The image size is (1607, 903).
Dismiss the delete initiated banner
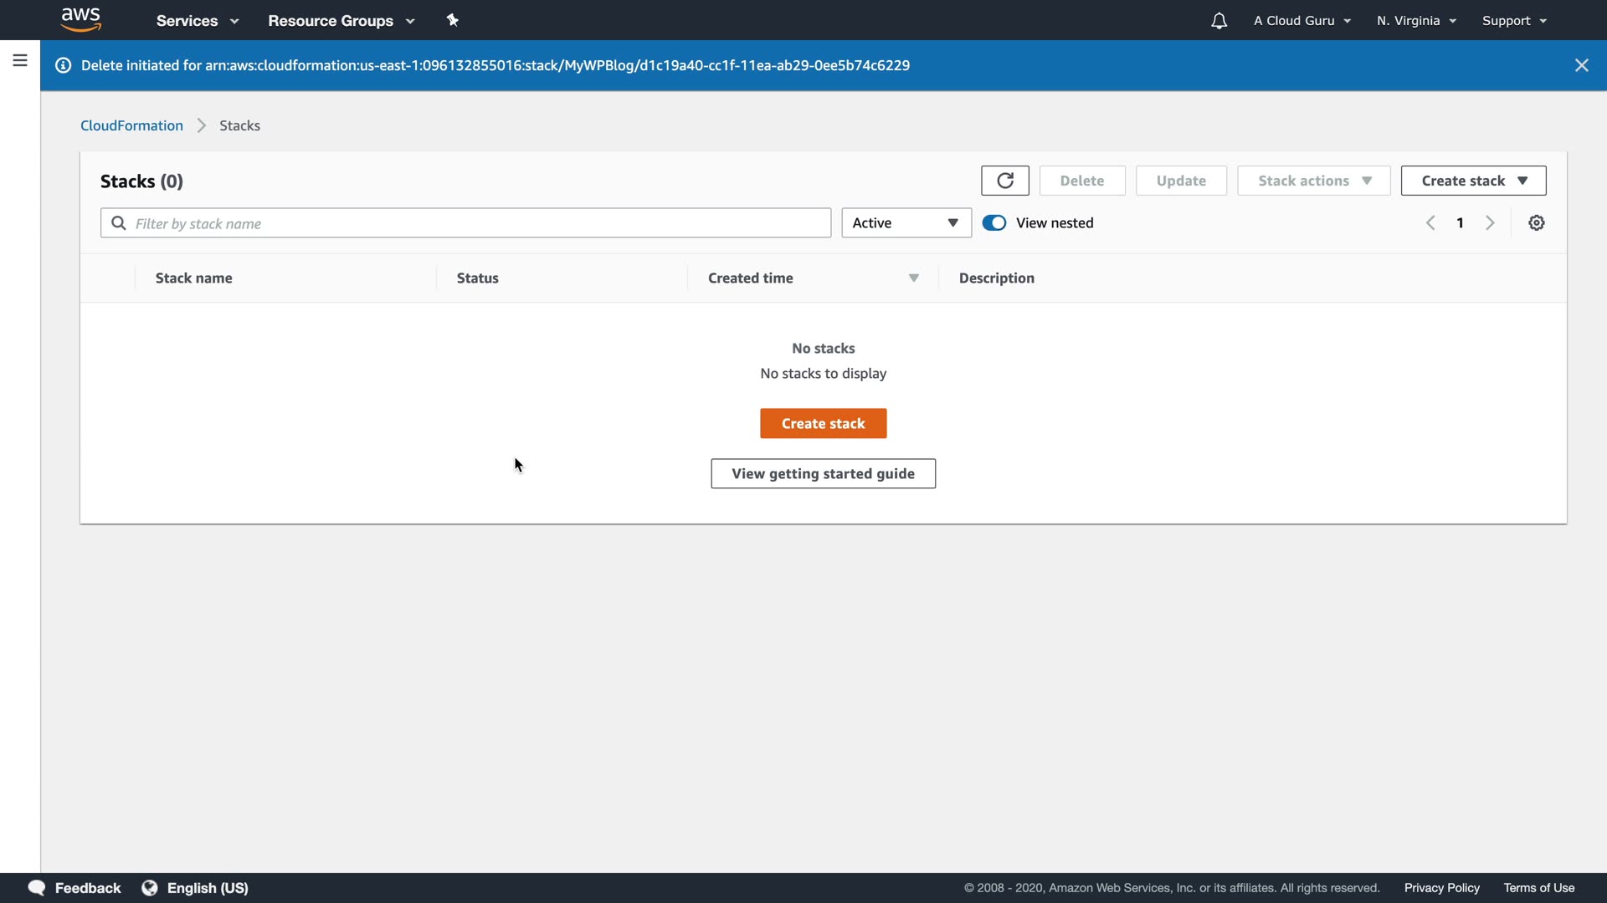[x=1581, y=65]
